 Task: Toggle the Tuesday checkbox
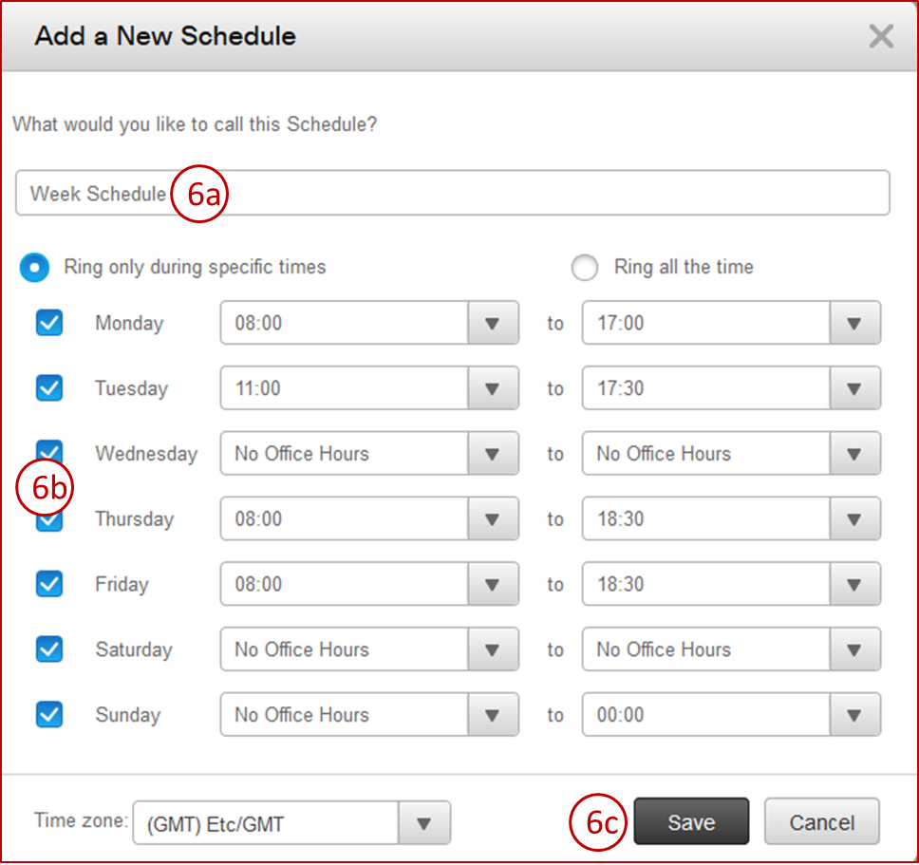coord(49,388)
